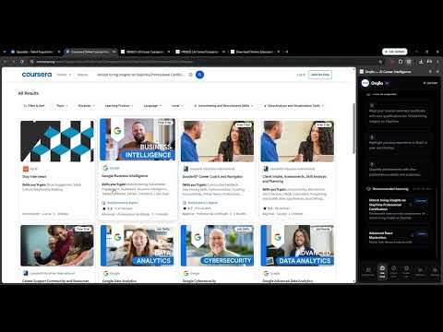The image size is (443, 332).
Task: Click the Join for Free button
Action: pyautogui.click(x=320, y=75)
